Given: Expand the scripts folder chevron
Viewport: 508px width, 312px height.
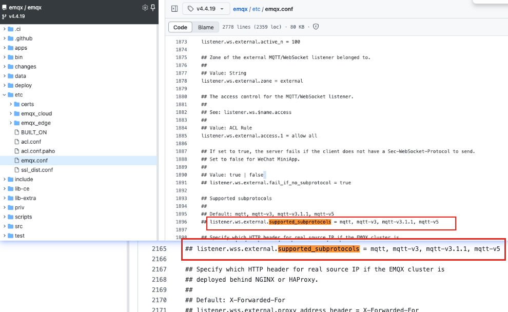Looking at the screenshot, I should click(4, 217).
